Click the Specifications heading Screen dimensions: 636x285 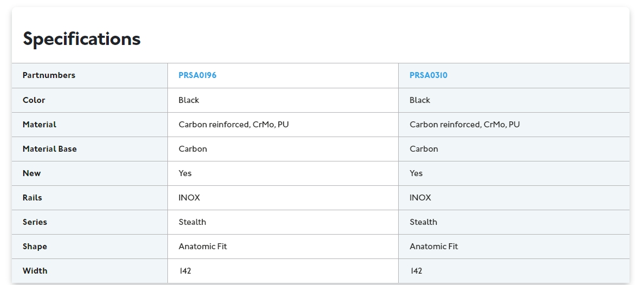(x=81, y=39)
